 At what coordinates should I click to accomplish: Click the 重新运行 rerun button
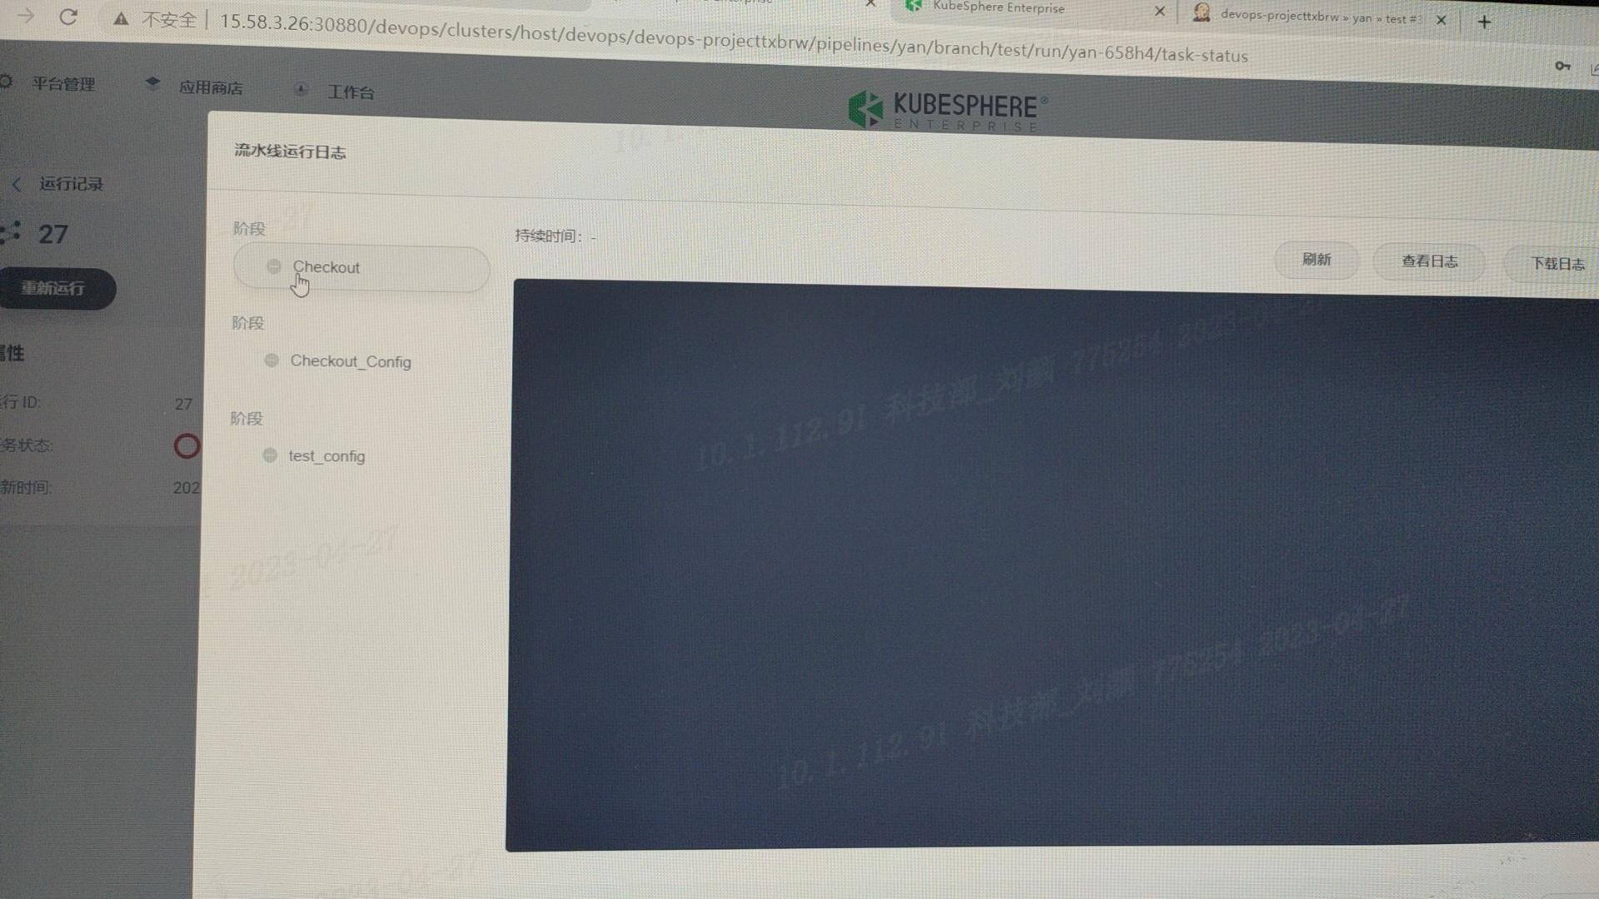coord(57,289)
